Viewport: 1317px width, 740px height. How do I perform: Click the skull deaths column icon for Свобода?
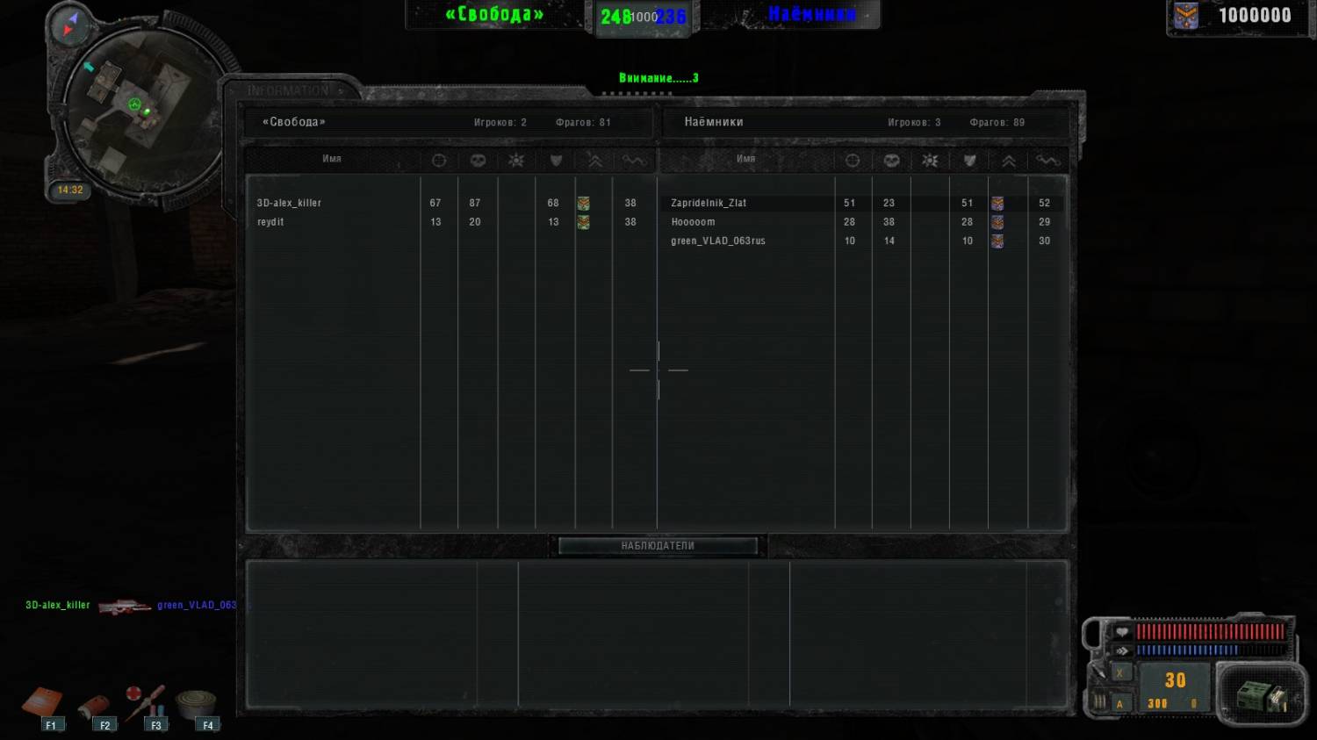478,161
